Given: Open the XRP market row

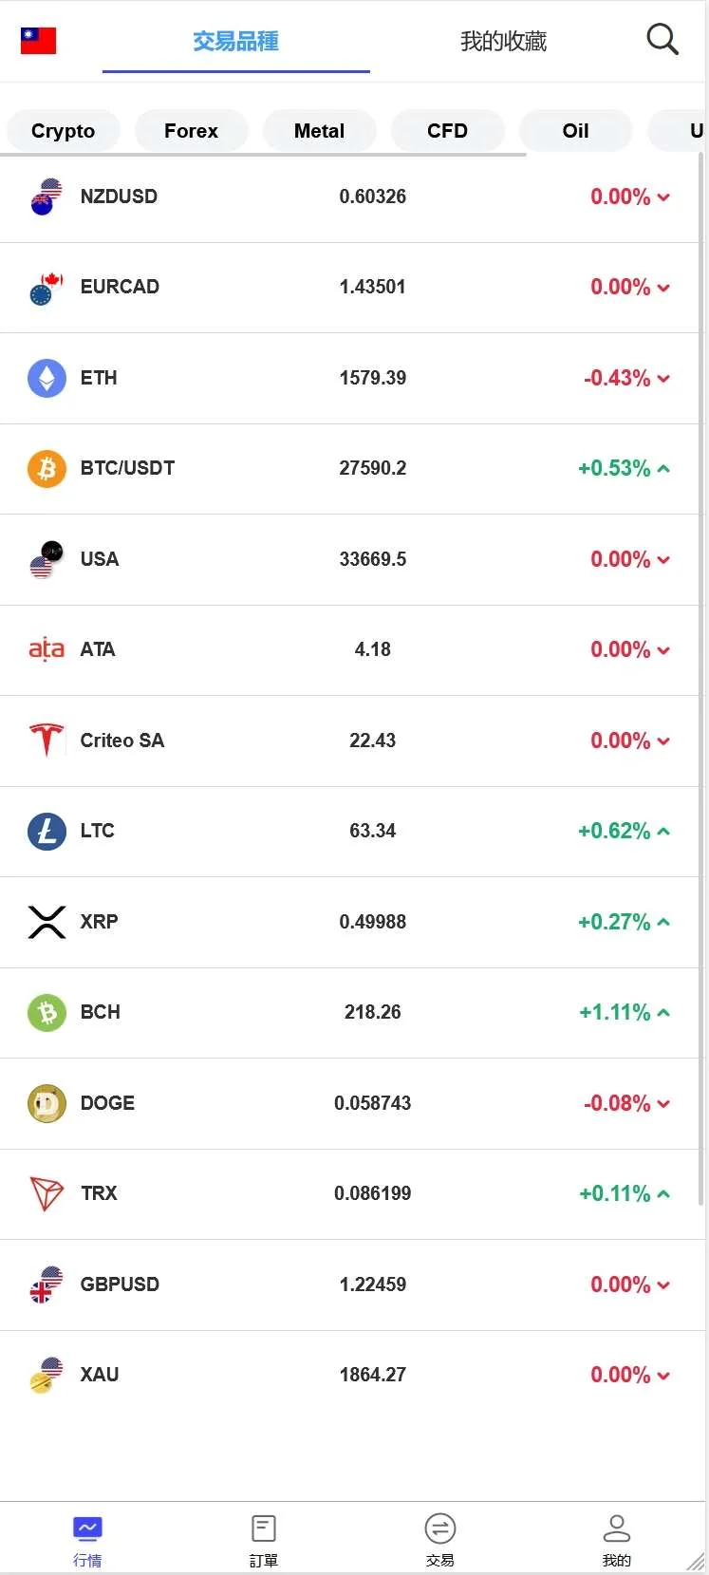Looking at the screenshot, I should [x=349, y=922].
